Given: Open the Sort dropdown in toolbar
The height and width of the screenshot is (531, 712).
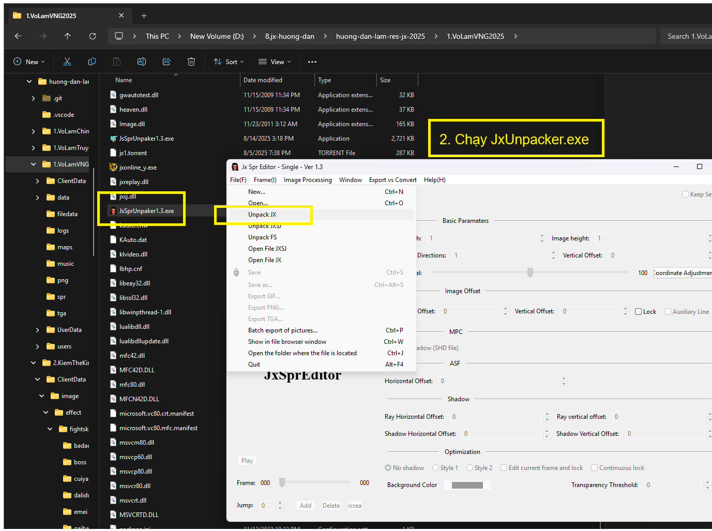Looking at the screenshot, I should pyautogui.click(x=229, y=62).
